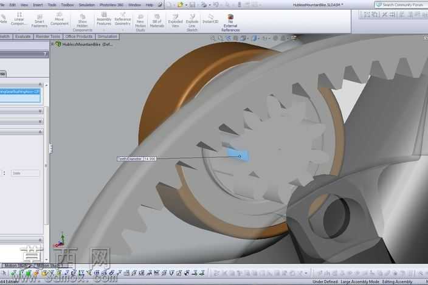Click the Zoom to Area view icon
This screenshot has height=285, width=428.
pos(220,38)
